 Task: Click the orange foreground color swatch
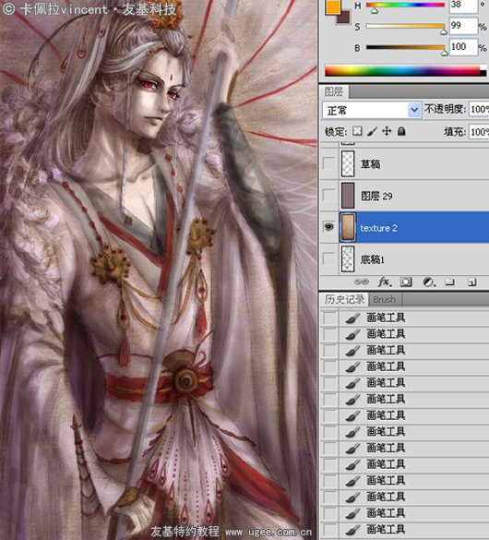click(x=332, y=6)
